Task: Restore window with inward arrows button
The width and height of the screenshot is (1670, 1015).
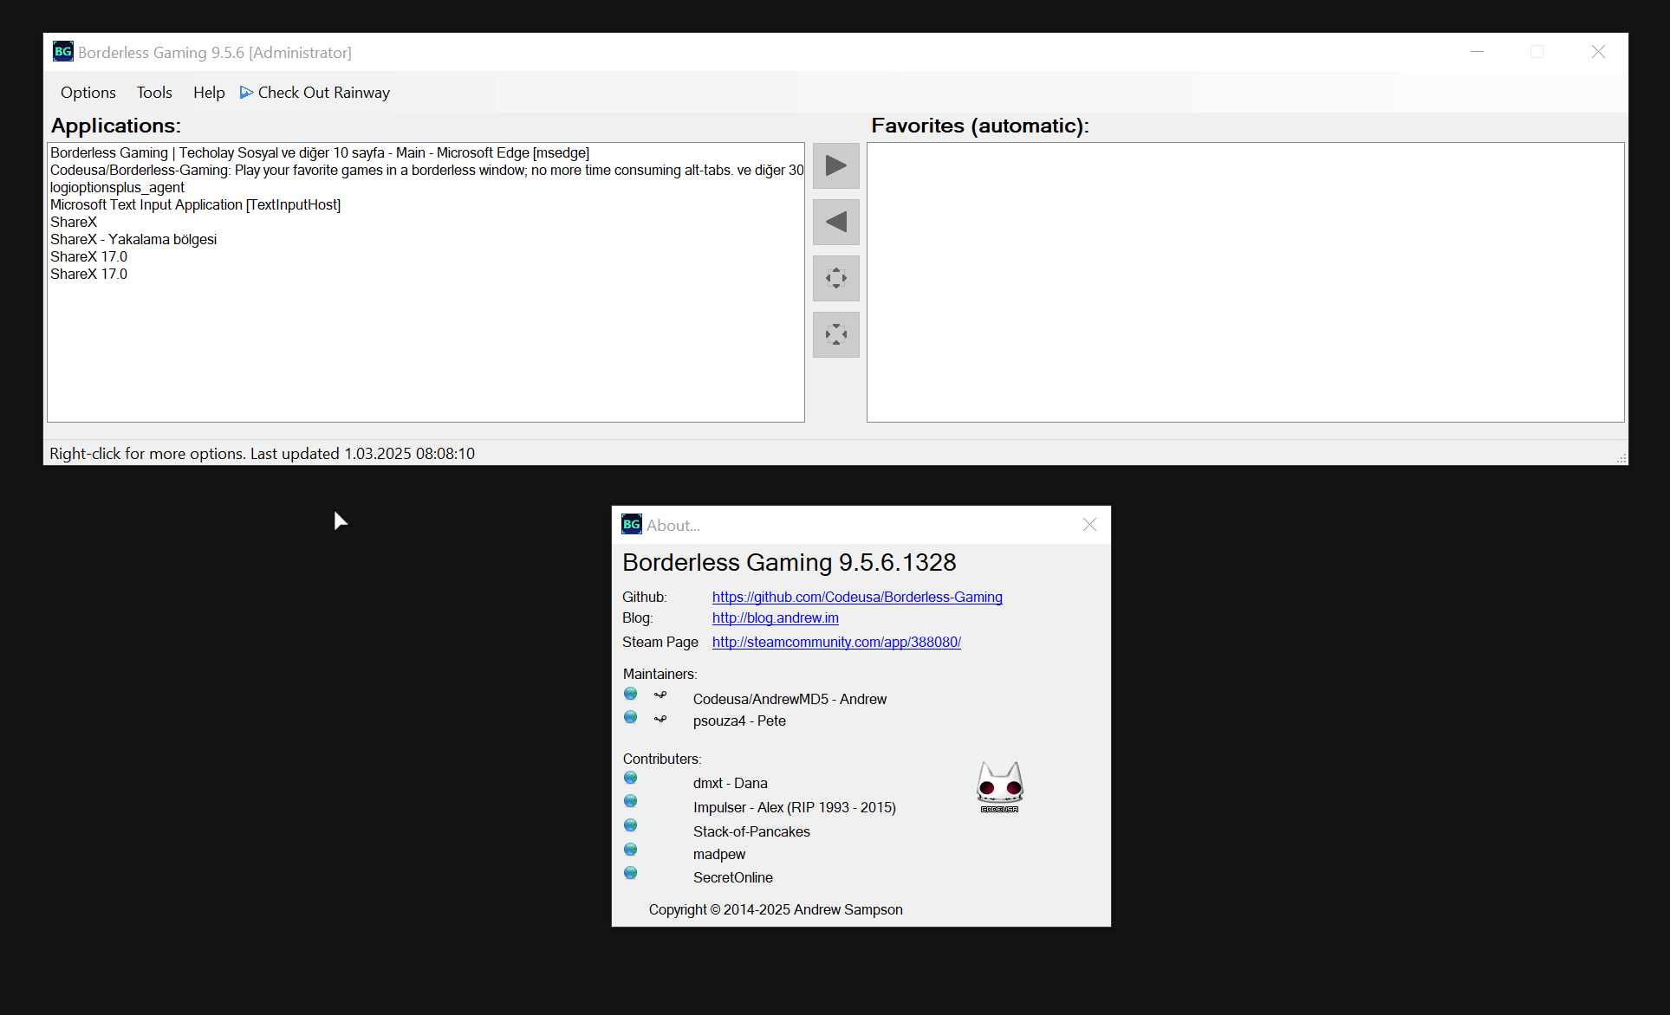Action: (835, 334)
